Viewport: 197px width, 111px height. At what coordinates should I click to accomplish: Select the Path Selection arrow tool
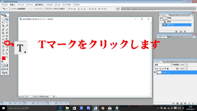point(3,43)
